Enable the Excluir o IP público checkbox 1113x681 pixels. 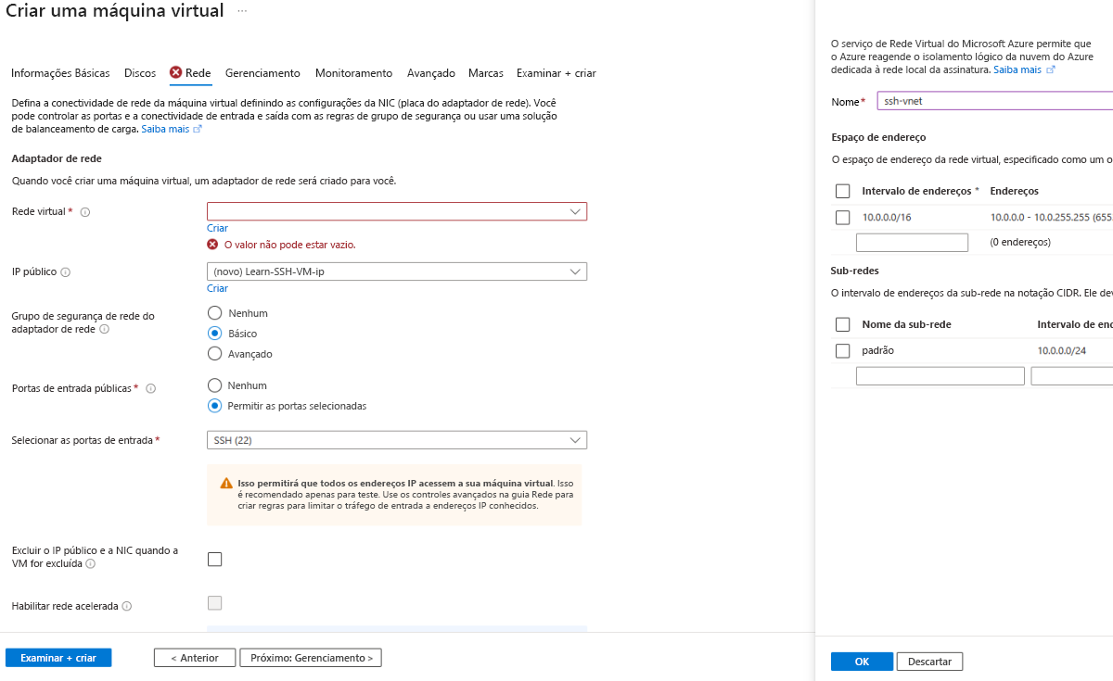tap(214, 559)
